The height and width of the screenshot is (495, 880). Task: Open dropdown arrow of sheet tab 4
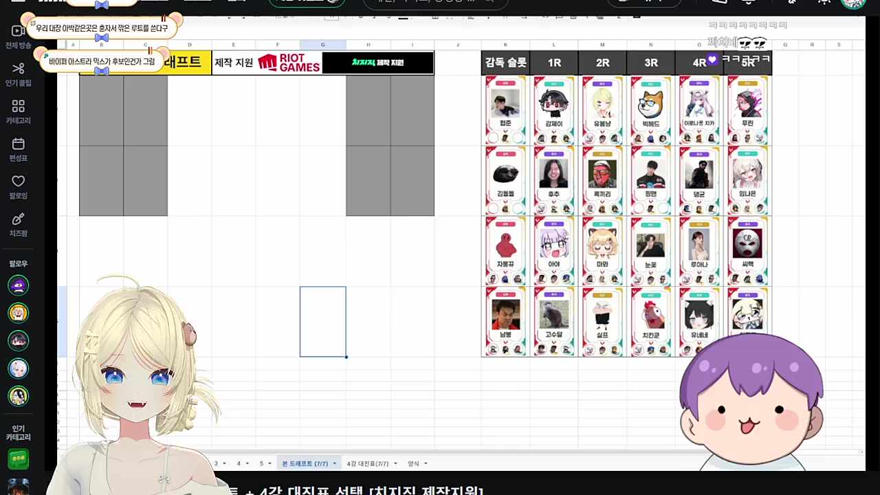247,464
